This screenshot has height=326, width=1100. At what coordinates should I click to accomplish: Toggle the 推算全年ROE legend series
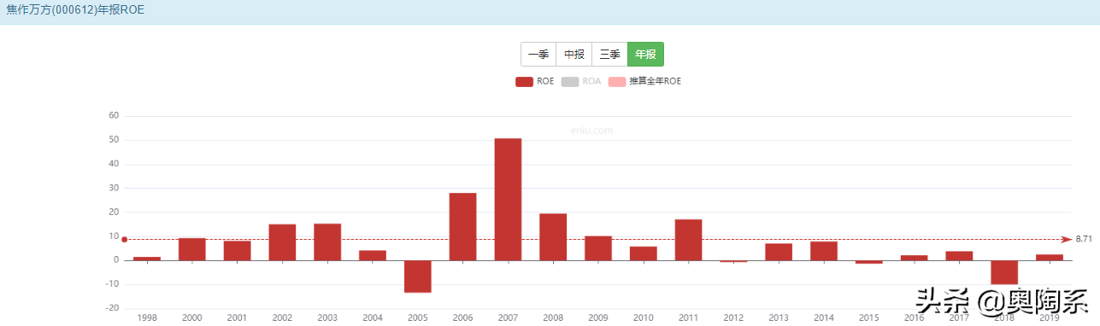[644, 81]
